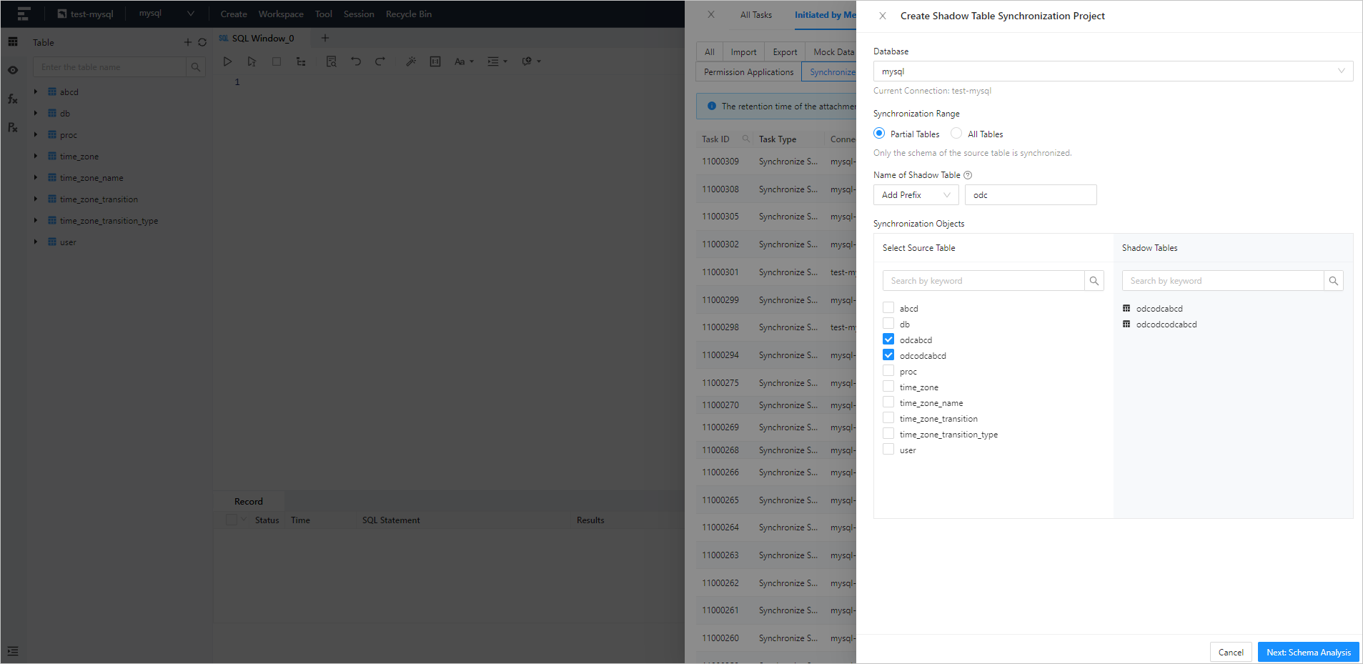Click the Cancel button

(1230, 652)
